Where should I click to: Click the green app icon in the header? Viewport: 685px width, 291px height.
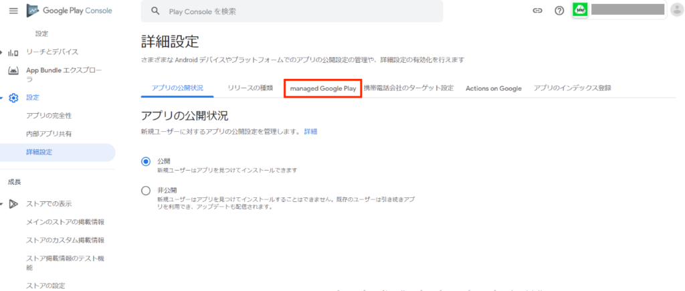(x=581, y=10)
